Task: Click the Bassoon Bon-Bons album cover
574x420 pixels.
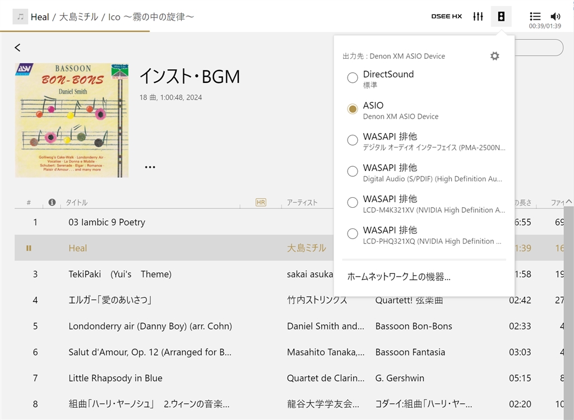Action: pos(72,120)
